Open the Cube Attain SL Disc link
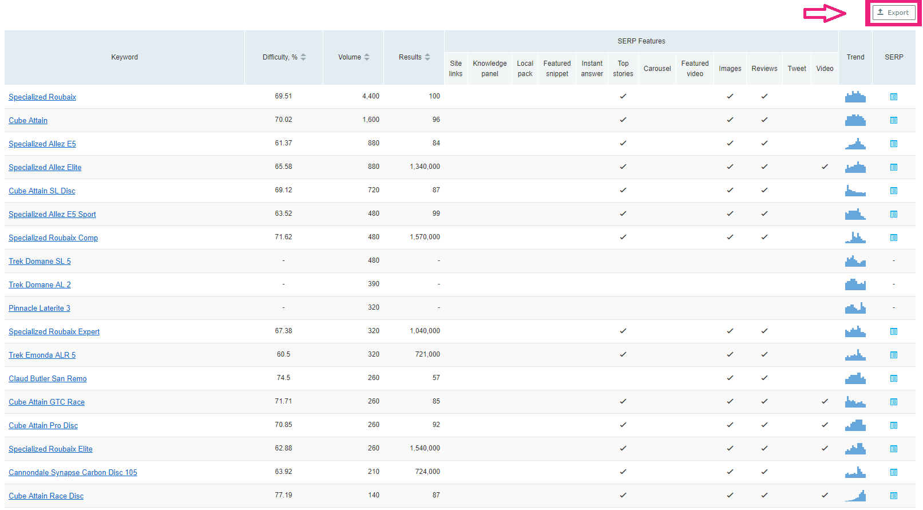923x510 pixels. pyautogui.click(x=42, y=191)
